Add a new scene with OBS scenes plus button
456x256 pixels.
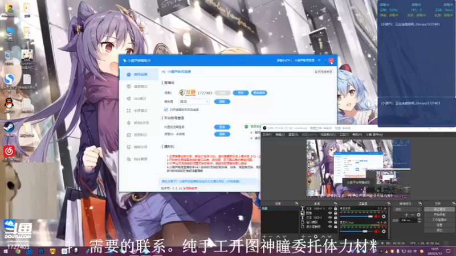click(264, 237)
